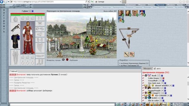
Task: Click the Центральная площадь player list heading
Action: (156, 72)
